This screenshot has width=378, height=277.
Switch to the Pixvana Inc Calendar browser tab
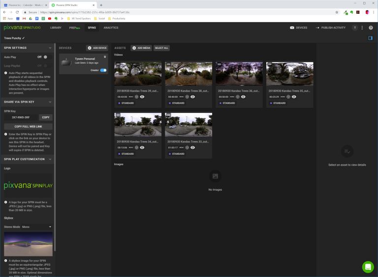[25, 5]
